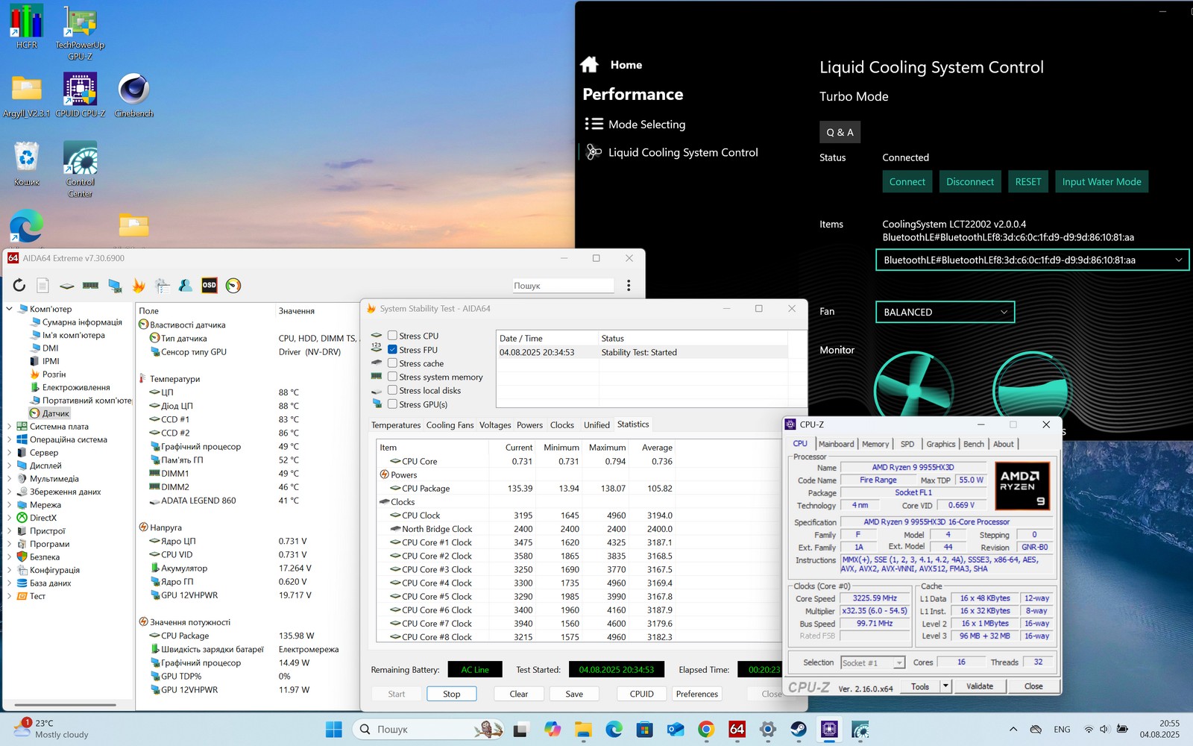Click the Refresh icon in AIDA64 toolbar
The width and height of the screenshot is (1193, 746).
pos(19,285)
